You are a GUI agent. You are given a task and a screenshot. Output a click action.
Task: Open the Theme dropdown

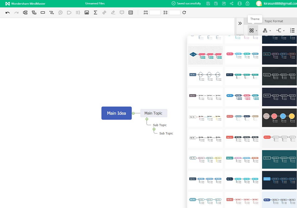coord(253,30)
